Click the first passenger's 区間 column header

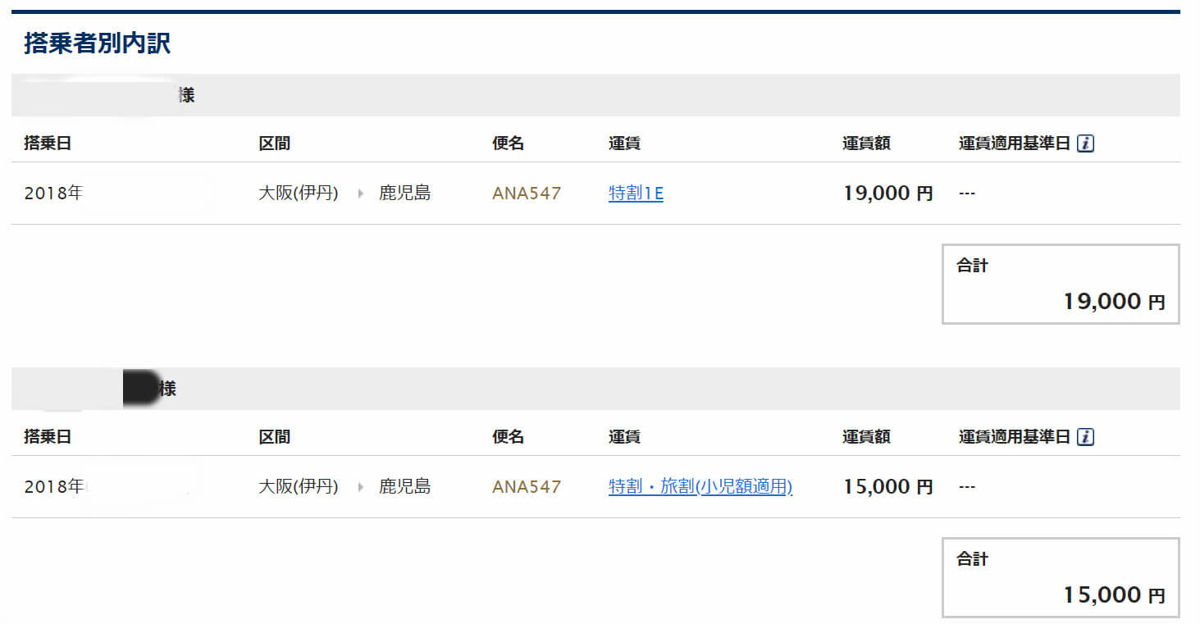(x=274, y=143)
